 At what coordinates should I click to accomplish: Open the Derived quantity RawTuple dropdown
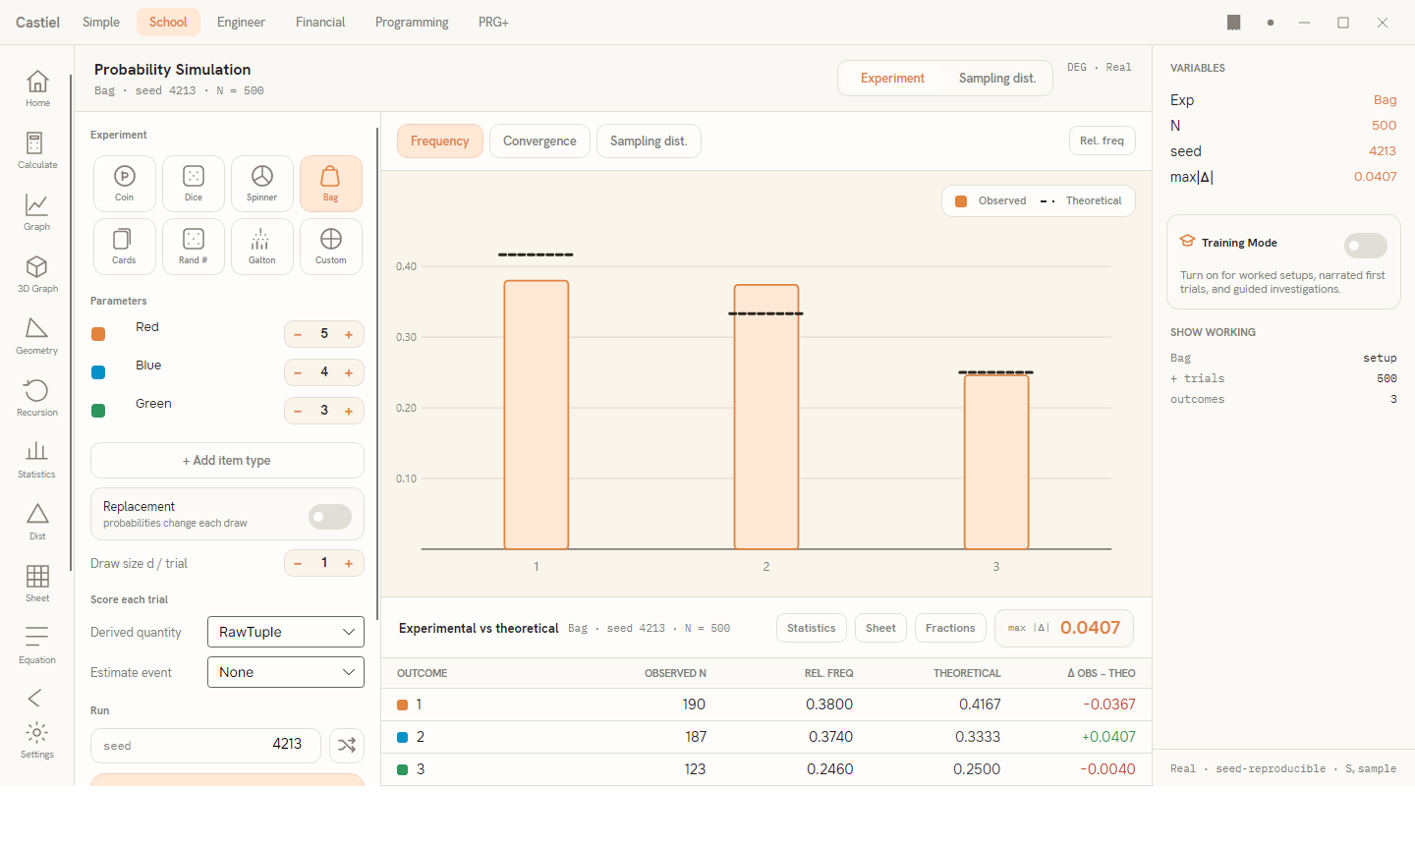click(x=286, y=632)
